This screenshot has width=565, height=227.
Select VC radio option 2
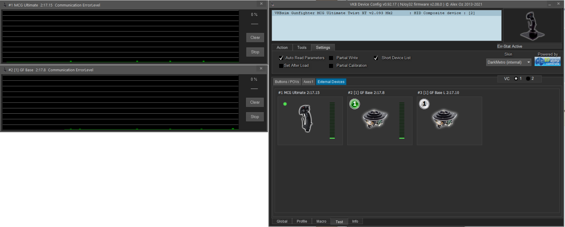[528, 79]
